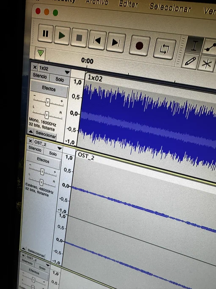
Task: Click the 'Estéreo, 48000Hz' track info text
Action: click(39, 188)
